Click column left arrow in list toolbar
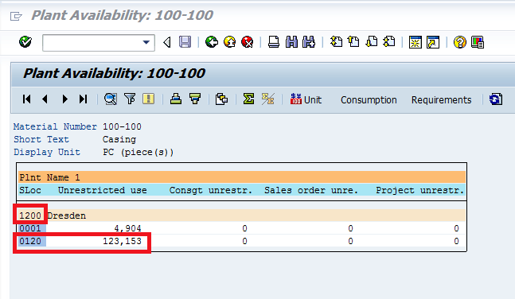Screen dimensions: 515x299 pyautogui.click(x=45, y=99)
